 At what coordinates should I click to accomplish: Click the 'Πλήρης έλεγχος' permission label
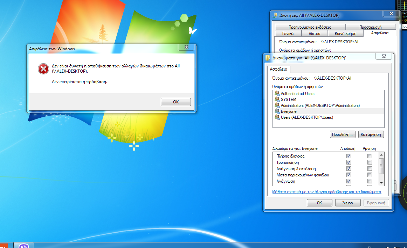click(290, 156)
